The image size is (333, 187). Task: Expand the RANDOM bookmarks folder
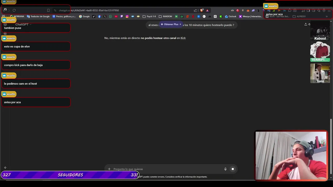[x=165, y=16]
